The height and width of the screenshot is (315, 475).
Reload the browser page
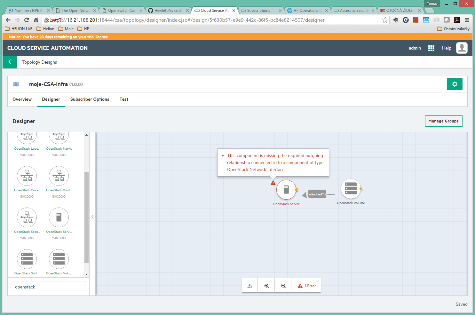(27, 20)
